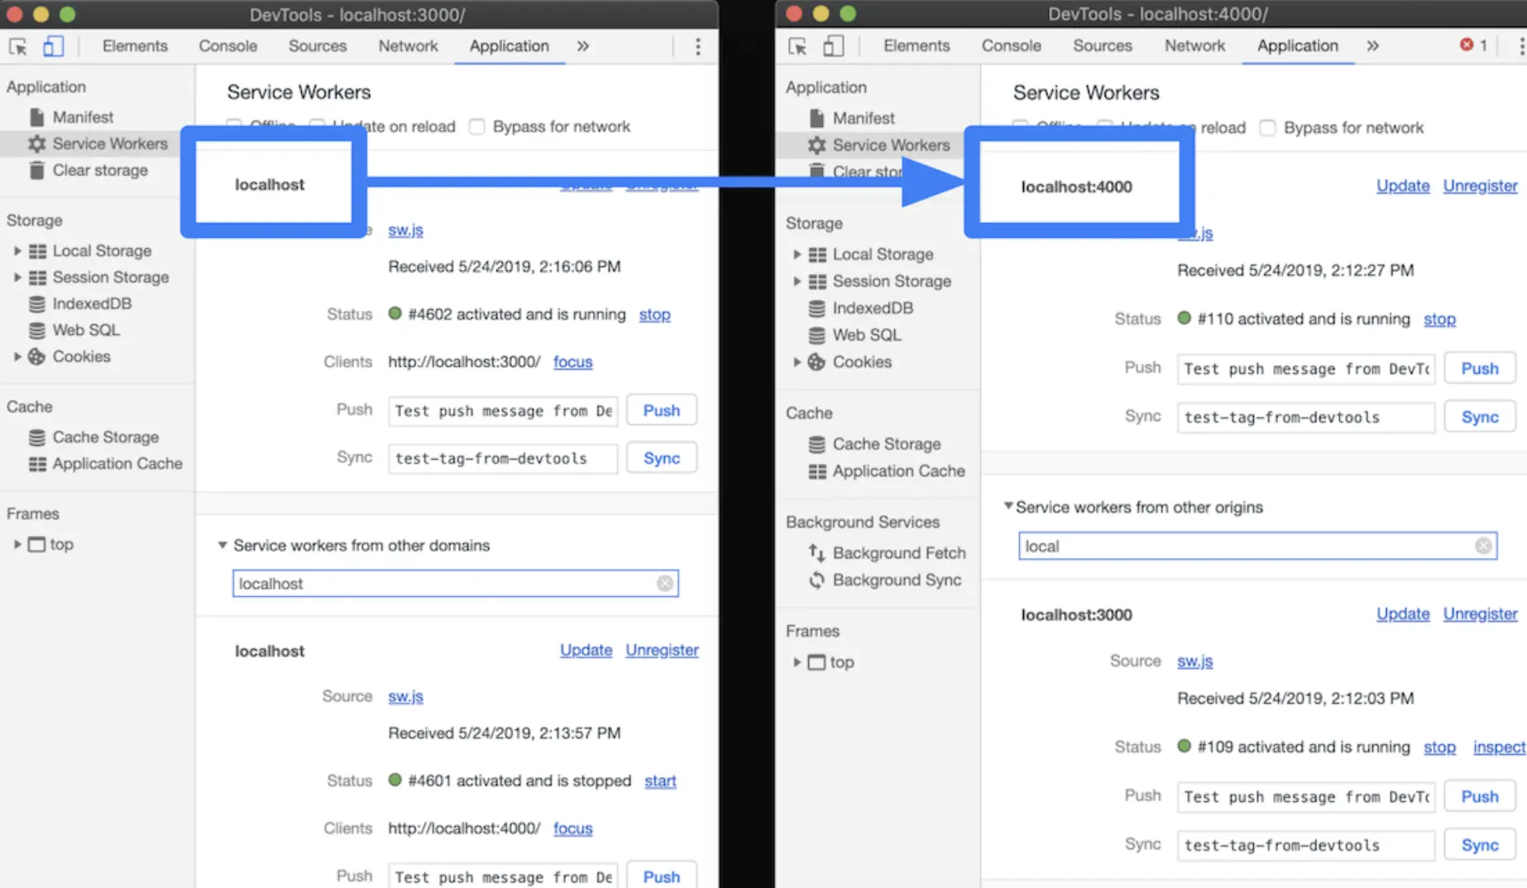Open Clear storage in localhost:3000 DevTools sidebar
Image resolution: width=1527 pixels, height=888 pixels.
point(89,170)
